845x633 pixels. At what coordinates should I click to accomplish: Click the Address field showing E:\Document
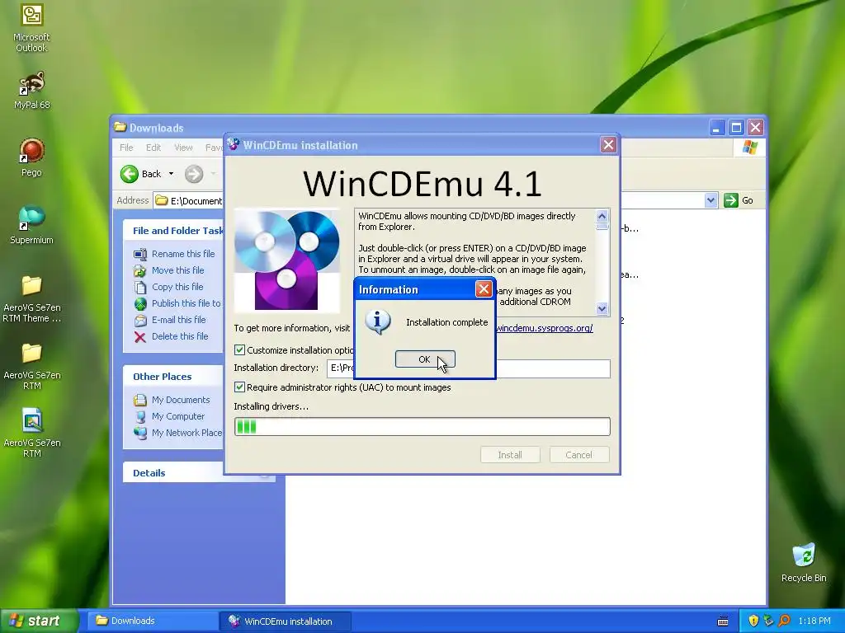pyautogui.click(x=188, y=201)
